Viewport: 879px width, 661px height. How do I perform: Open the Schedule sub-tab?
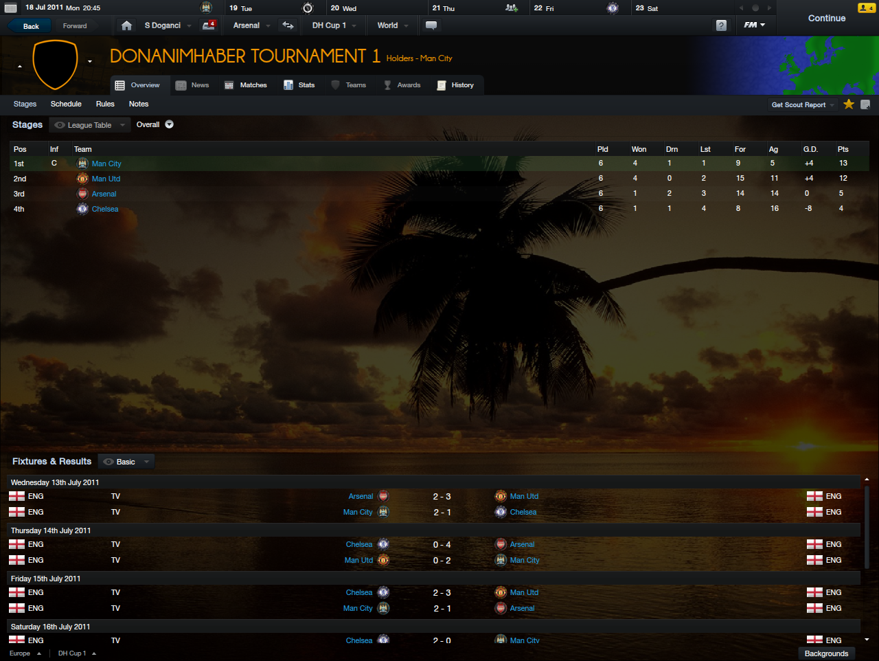(x=66, y=104)
